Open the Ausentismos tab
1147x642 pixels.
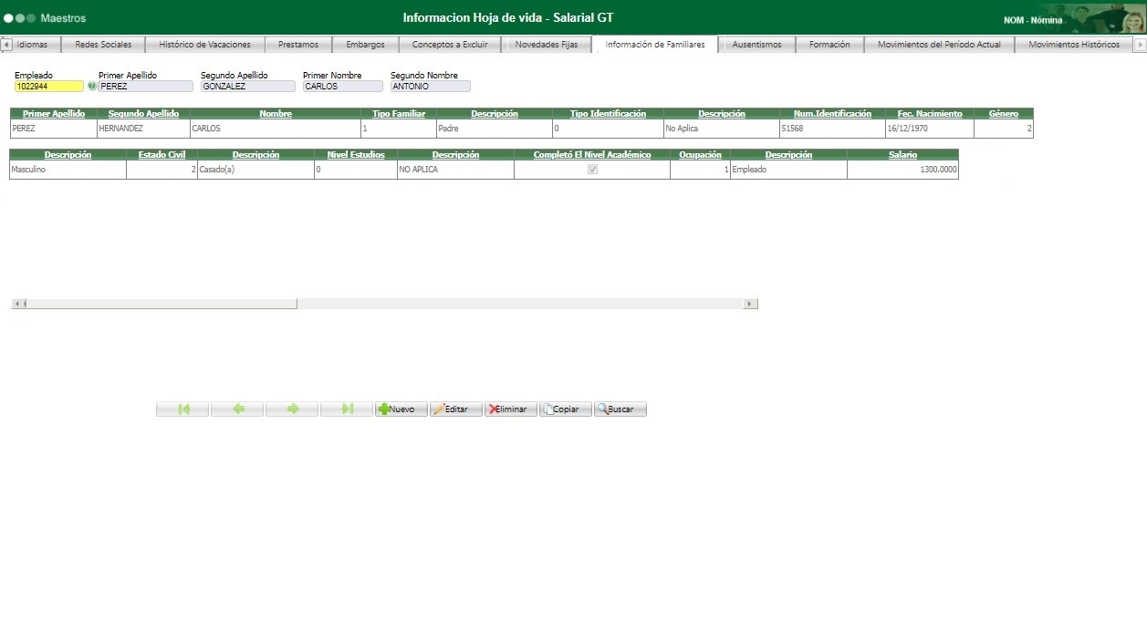pyautogui.click(x=756, y=44)
